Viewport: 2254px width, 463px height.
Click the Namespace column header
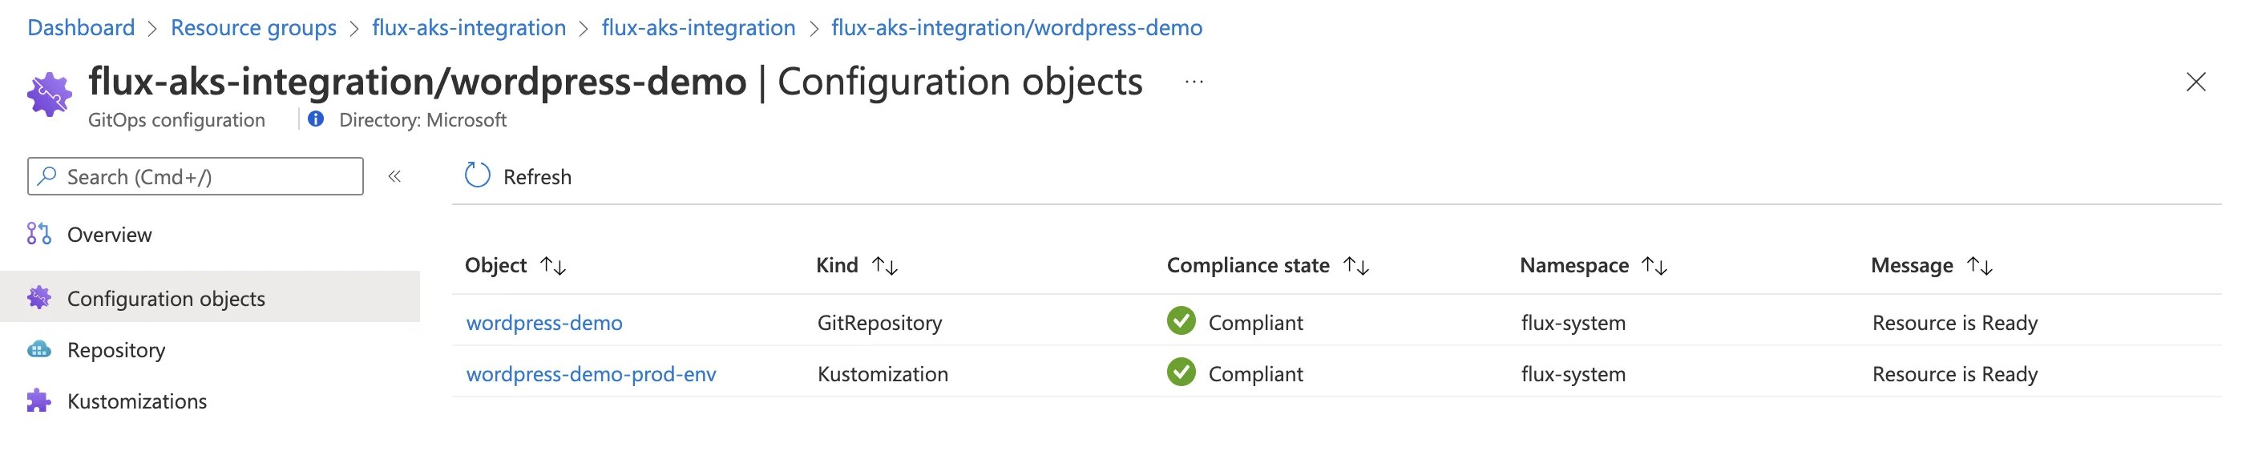pyautogui.click(x=1574, y=265)
